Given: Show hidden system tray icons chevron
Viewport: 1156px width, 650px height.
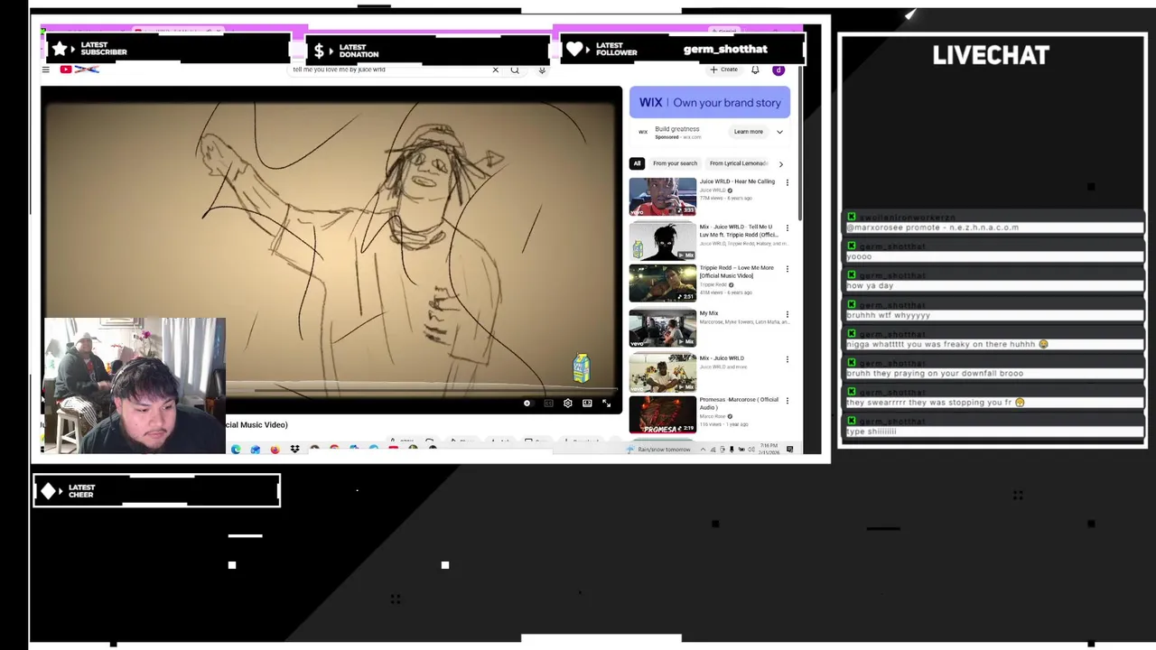Looking at the screenshot, I should 703,449.
